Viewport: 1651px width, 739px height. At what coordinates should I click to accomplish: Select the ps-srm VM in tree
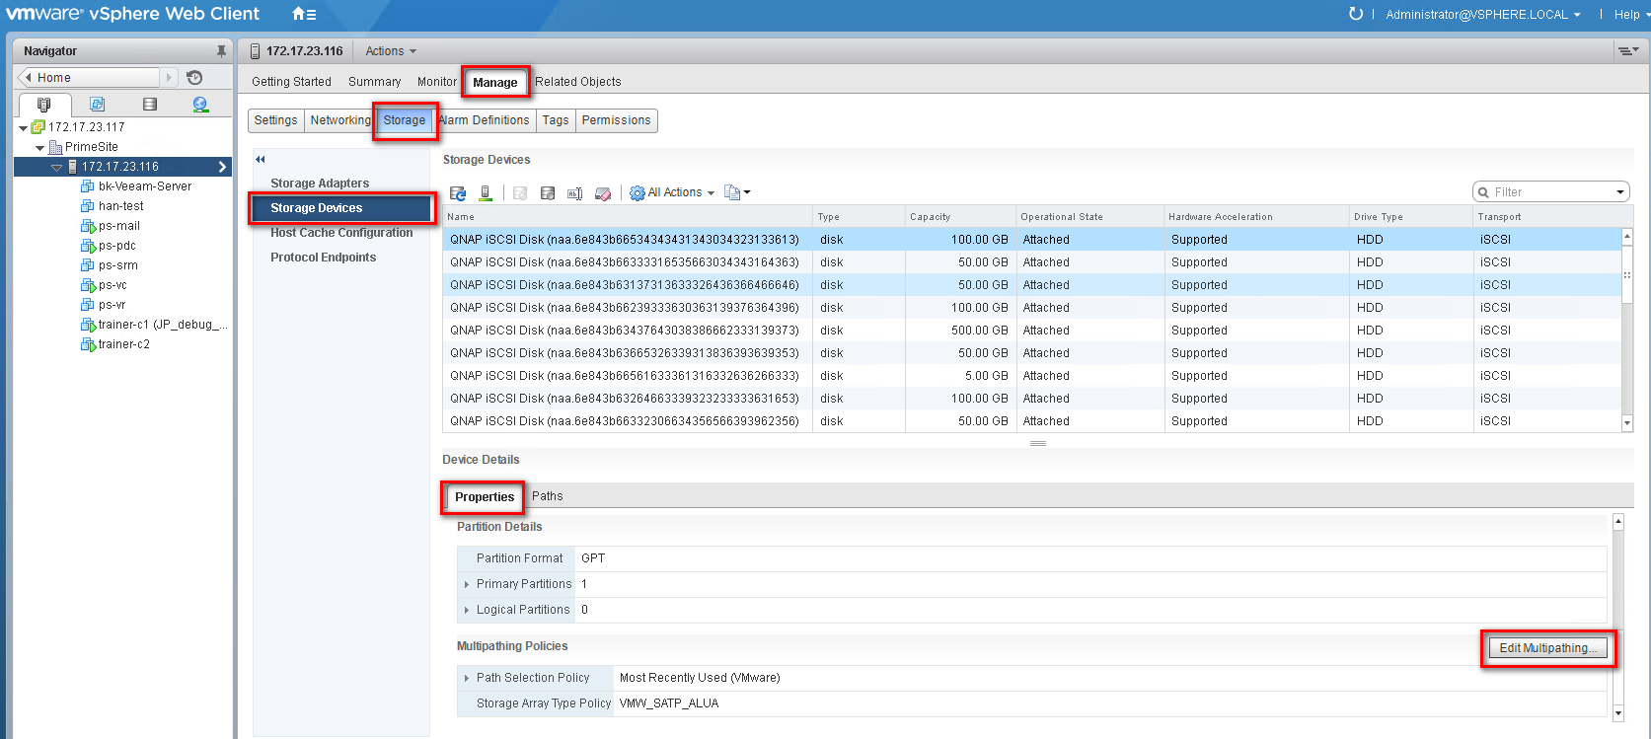(117, 265)
